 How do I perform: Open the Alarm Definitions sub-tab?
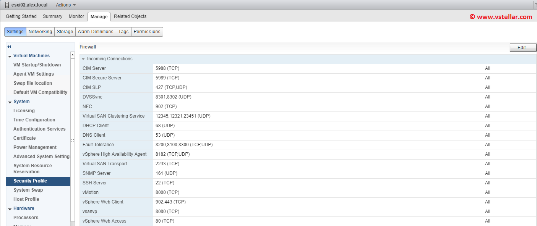pyautogui.click(x=96, y=32)
